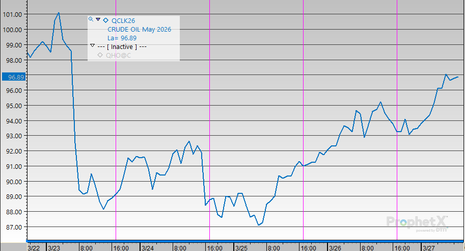The width and height of the screenshot is (465, 251).
Task: Select the inactive QHO@C symbol
Action: click(118, 55)
